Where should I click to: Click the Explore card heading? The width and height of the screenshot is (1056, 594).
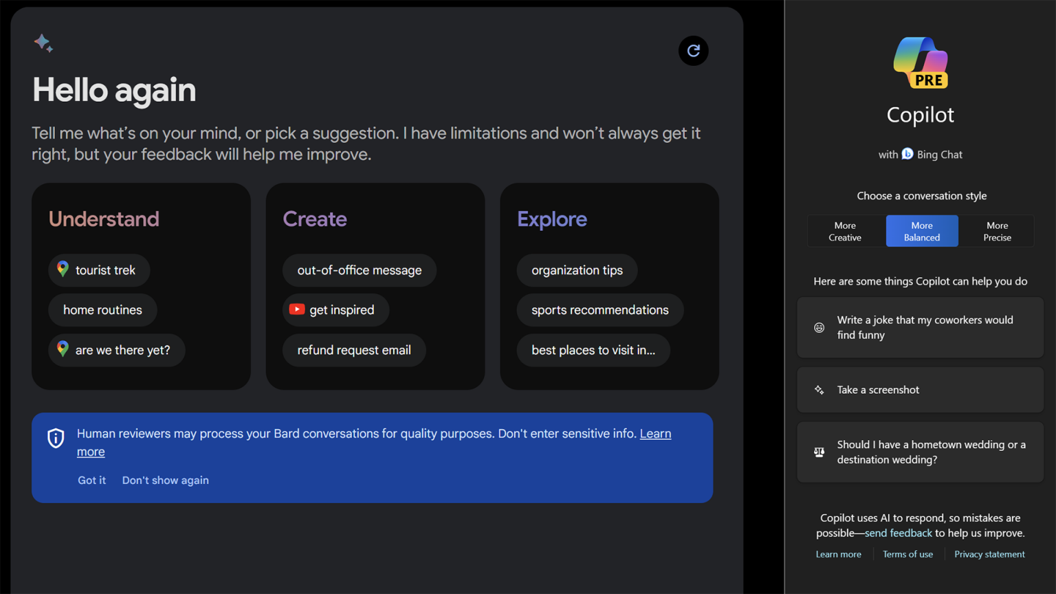pos(552,219)
